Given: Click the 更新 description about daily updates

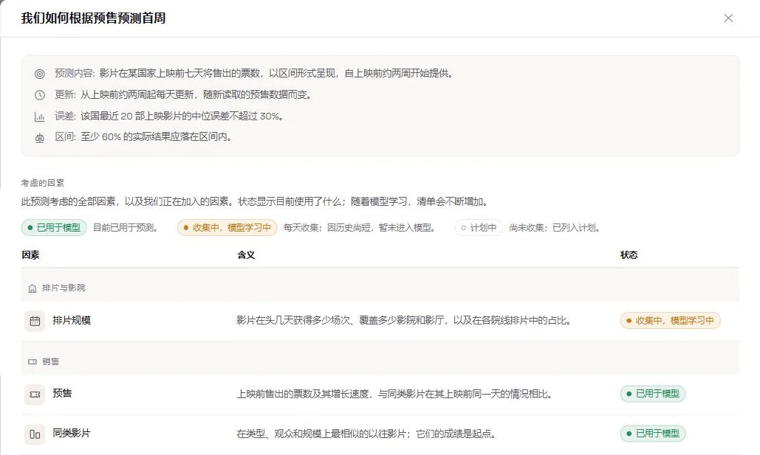Looking at the screenshot, I should click(x=184, y=95).
